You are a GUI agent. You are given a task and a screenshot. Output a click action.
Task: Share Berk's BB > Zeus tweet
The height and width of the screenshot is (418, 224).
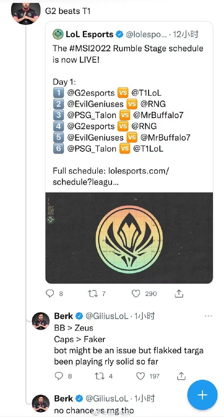(x=181, y=376)
